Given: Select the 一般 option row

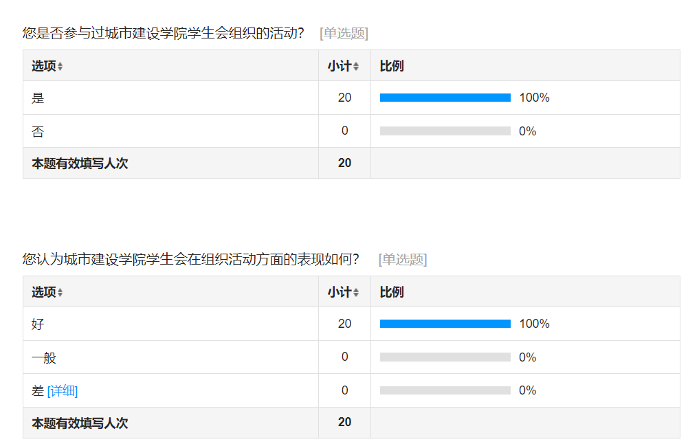Looking at the screenshot, I should point(351,357).
